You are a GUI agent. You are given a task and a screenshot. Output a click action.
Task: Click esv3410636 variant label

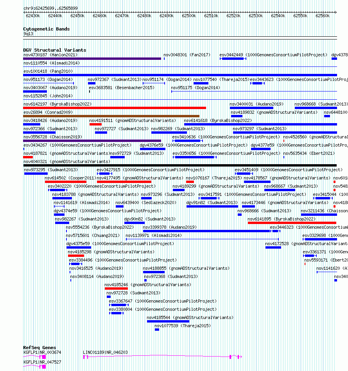click(226, 137)
